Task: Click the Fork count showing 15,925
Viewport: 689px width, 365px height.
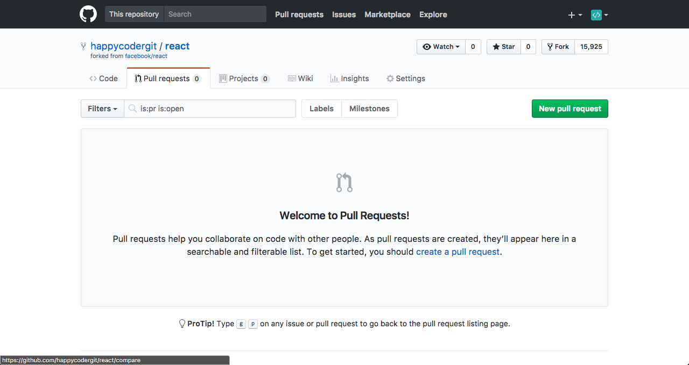Action: 590,46
